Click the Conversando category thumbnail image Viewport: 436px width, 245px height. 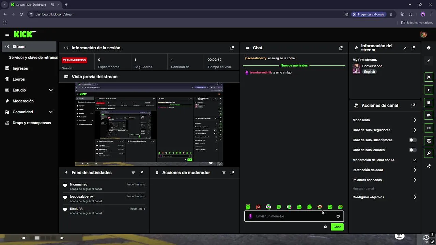pyautogui.click(x=356, y=69)
